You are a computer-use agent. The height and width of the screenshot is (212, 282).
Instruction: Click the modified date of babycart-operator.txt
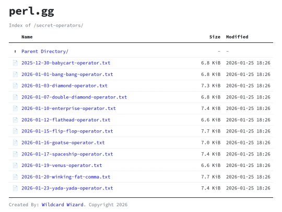pyautogui.click(x=248, y=63)
